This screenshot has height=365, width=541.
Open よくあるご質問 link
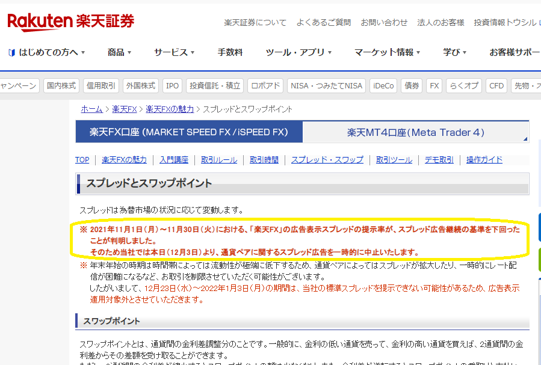pos(324,23)
